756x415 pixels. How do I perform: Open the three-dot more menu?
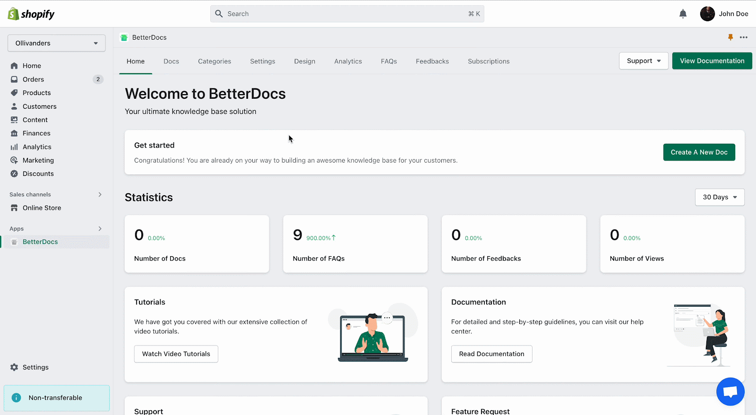point(744,37)
